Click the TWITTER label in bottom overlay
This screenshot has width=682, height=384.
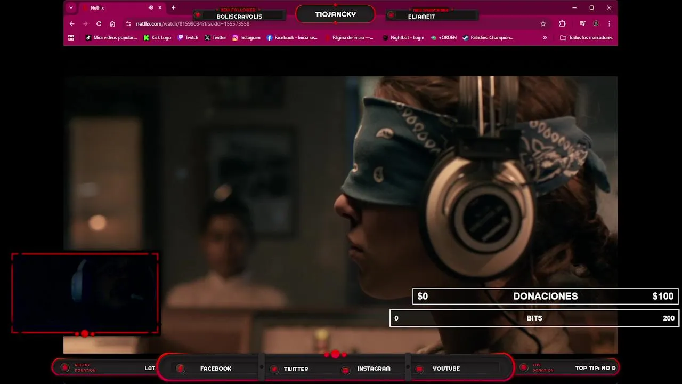pyautogui.click(x=296, y=369)
